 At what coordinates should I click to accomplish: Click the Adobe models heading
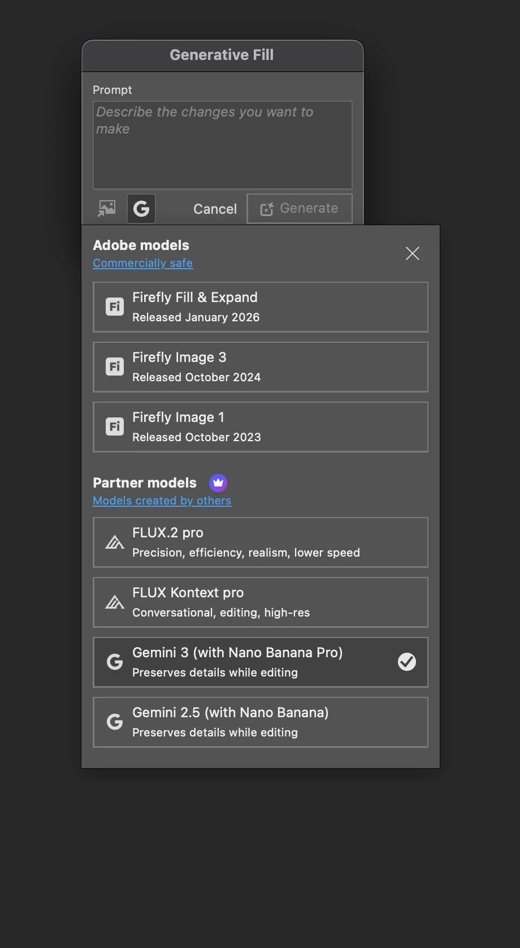141,245
